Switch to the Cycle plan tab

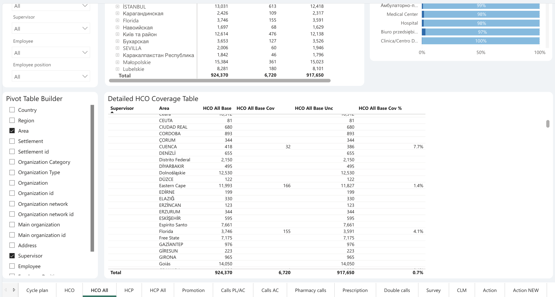click(37, 290)
